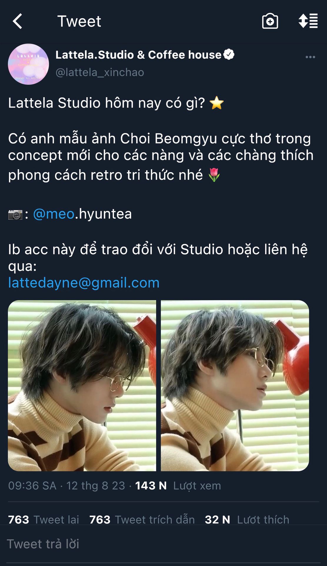Open the left photo of Beomgyu
Screen dimensions: 327x566
click(82, 386)
